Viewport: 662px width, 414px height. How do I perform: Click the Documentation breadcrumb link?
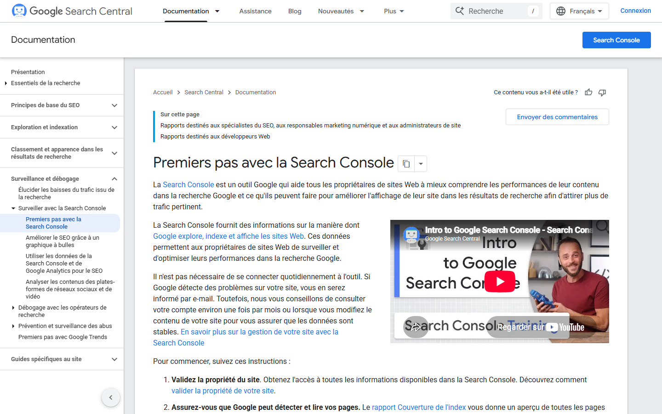[x=256, y=92]
